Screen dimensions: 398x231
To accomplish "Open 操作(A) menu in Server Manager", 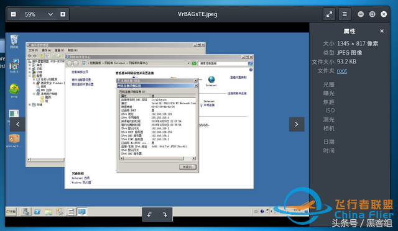I will point(46,50).
